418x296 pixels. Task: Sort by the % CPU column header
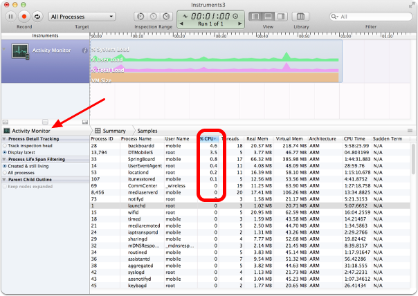208,138
